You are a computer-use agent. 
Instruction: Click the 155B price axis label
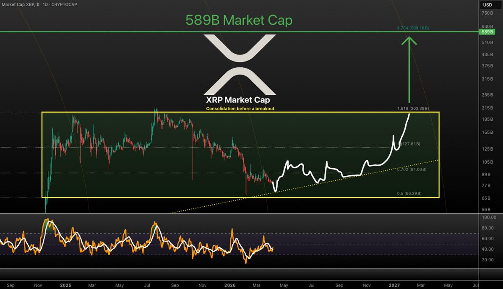487,133
